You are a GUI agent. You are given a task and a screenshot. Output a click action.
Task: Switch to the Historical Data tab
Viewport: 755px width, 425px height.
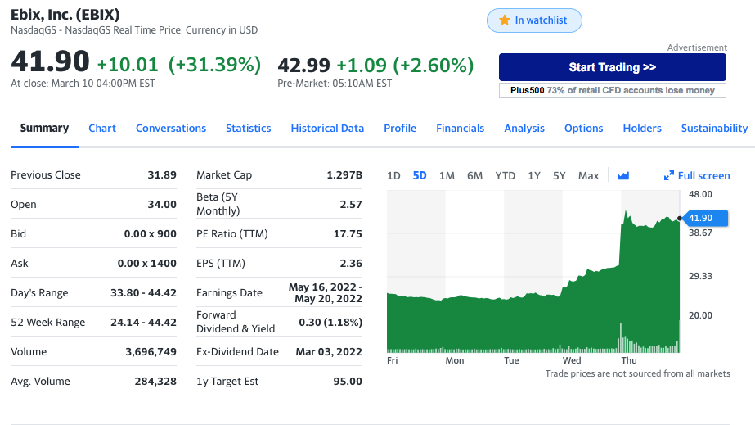coord(327,128)
